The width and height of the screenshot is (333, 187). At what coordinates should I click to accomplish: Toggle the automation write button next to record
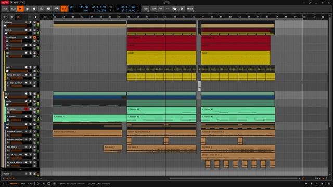pos(41,9)
